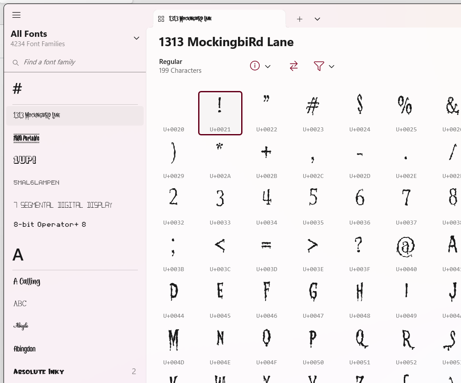Expand the filter options chevron
This screenshot has height=383, width=461.
click(x=332, y=67)
